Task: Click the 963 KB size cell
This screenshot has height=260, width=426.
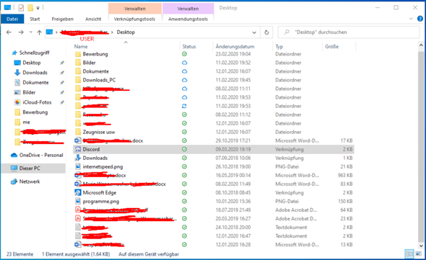Action: pos(345,175)
